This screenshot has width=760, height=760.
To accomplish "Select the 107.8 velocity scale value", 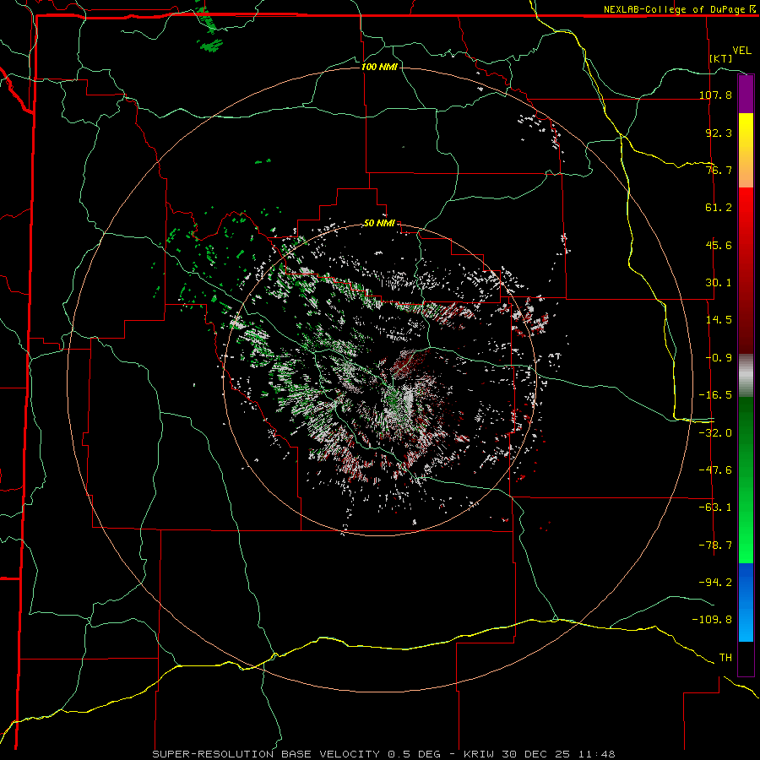I will pyautogui.click(x=715, y=95).
